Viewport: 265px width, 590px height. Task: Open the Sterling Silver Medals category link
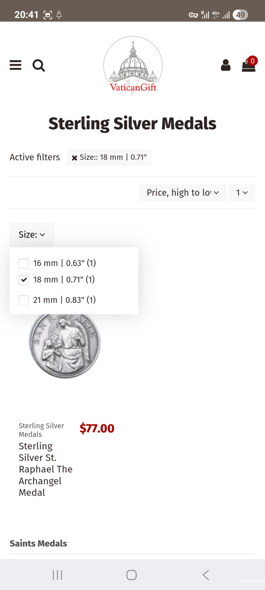click(x=41, y=430)
